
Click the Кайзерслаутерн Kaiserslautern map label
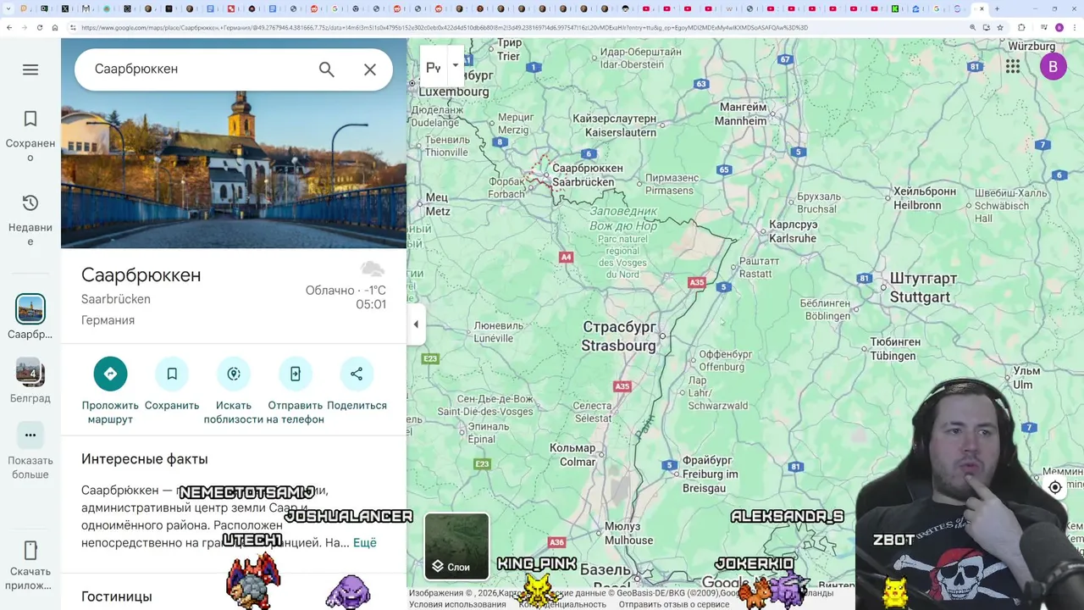point(614,125)
